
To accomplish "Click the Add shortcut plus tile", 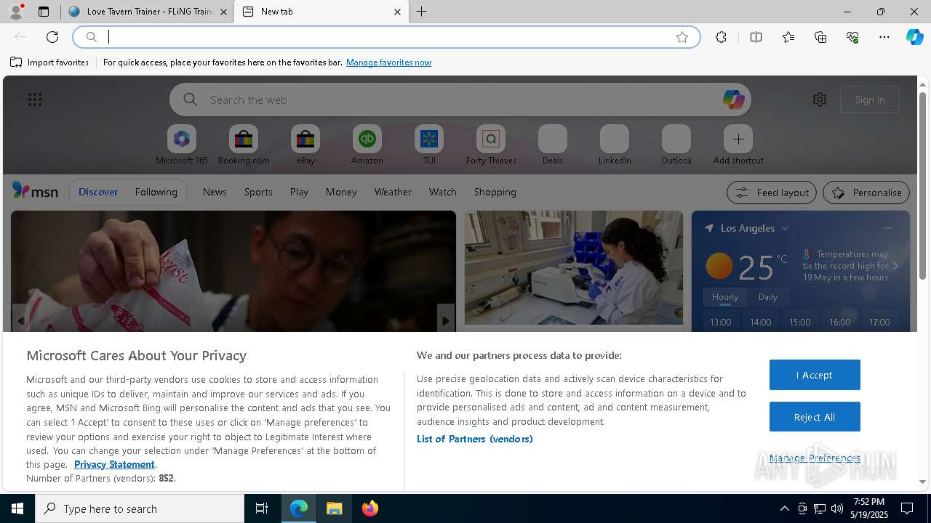I will (x=738, y=145).
